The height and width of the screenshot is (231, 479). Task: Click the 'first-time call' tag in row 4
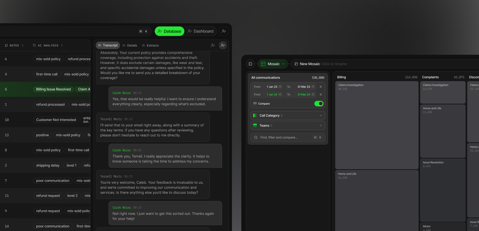47,74
